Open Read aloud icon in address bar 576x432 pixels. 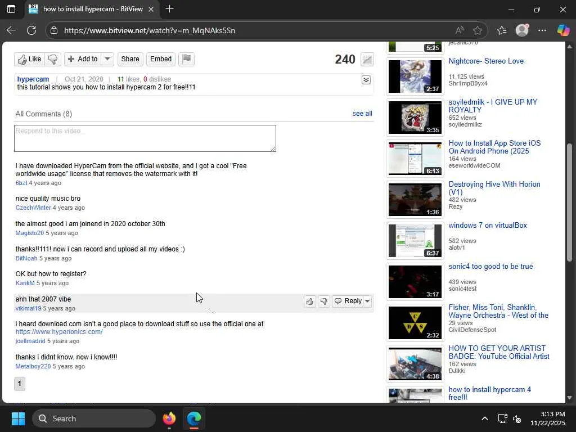pos(460,30)
